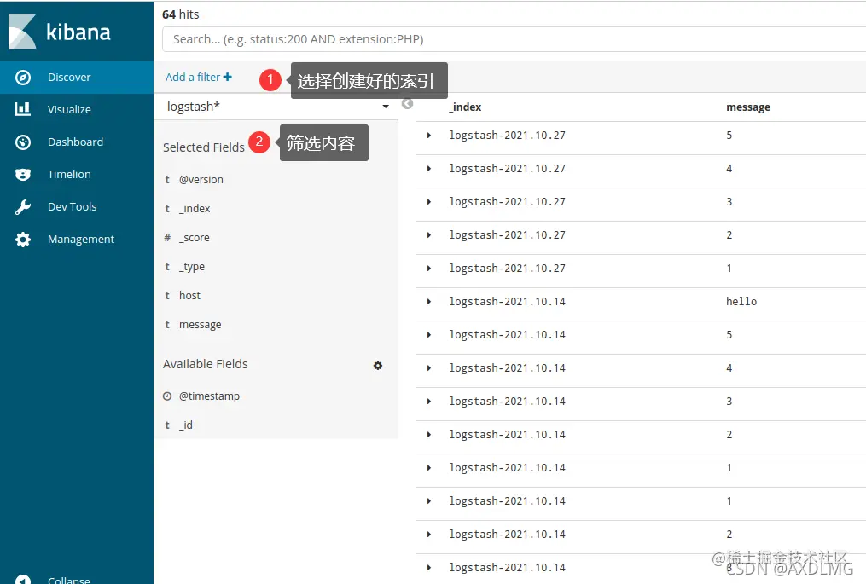This screenshot has width=866, height=584.
Task: Open the logstash* index pattern dropdown
Action: pos(276,107)
